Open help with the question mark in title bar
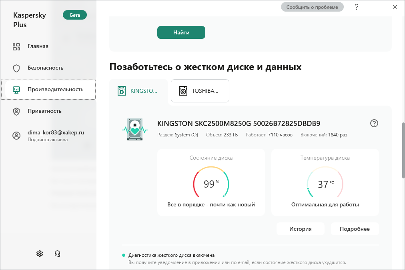Viewport: 405px width, 270px height. (x=357, y=7)
